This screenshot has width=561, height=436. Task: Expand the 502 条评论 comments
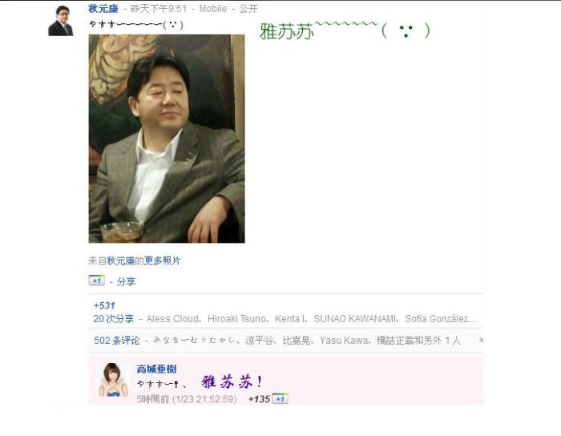tap(117, 340)
